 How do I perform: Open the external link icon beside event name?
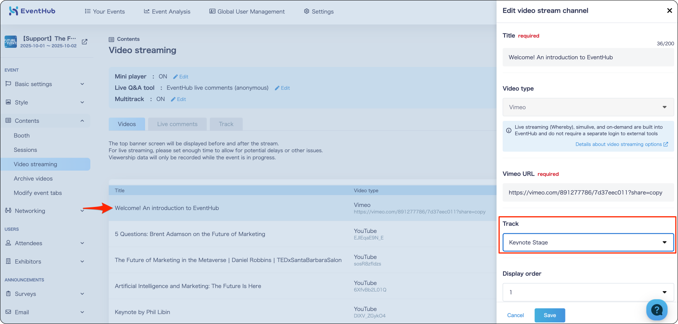[85, 42]
